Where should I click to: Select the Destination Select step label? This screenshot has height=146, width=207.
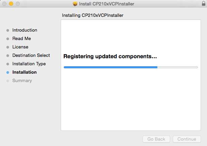[x=31, y=56]
